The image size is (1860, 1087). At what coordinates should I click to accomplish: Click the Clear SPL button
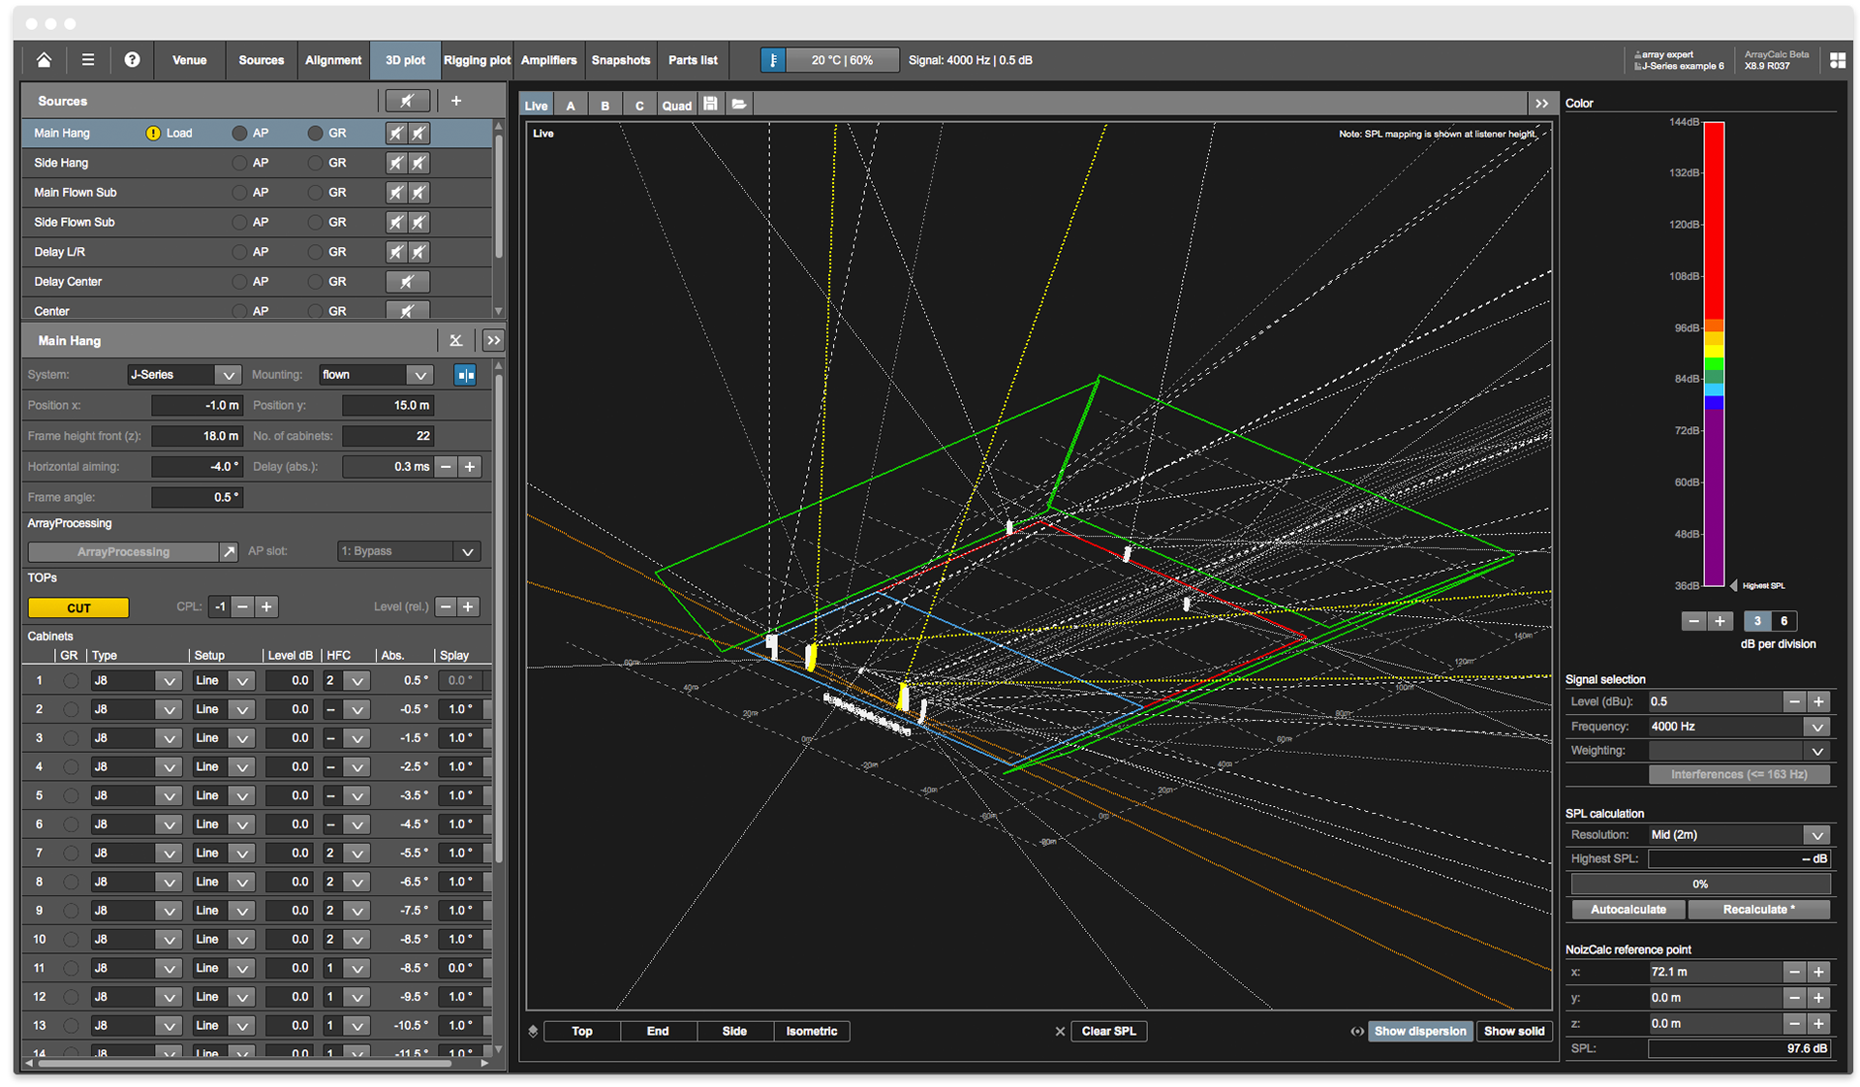1108,1032
